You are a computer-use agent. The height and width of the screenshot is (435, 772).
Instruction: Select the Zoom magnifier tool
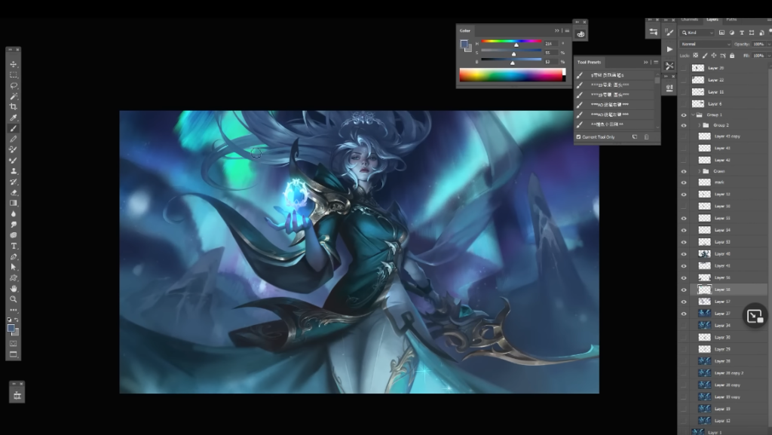tap(14, 299)
